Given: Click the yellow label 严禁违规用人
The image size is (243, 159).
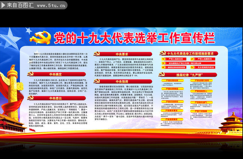Looking at the screenshot, I should point(202,91).
